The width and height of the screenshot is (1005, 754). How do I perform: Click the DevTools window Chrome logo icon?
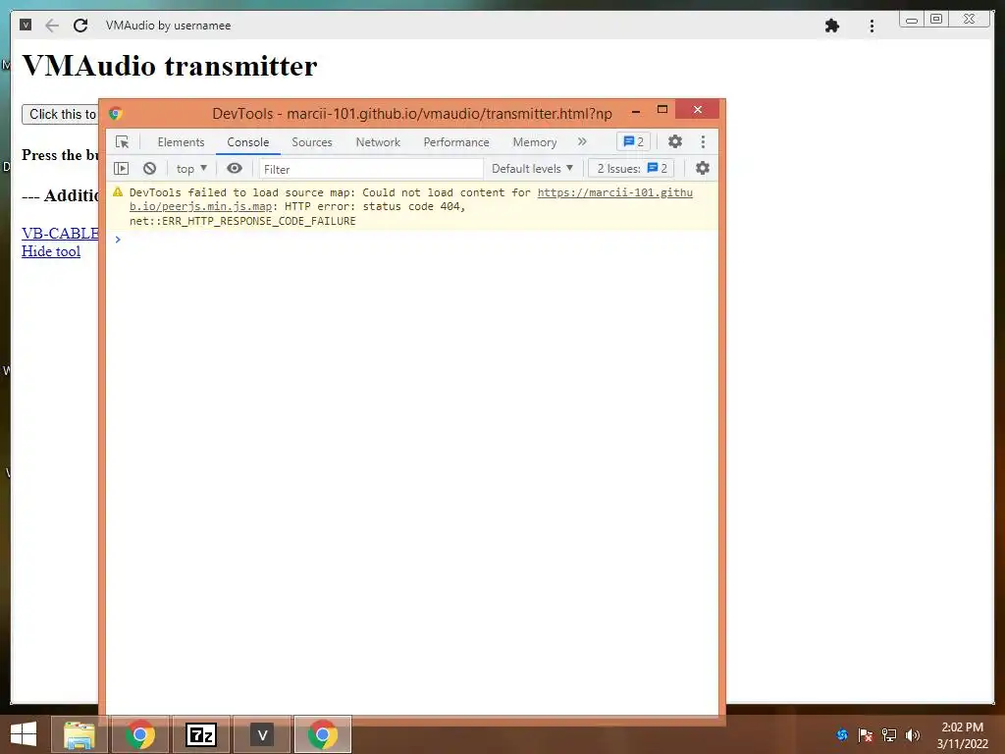tap(116, 114)
